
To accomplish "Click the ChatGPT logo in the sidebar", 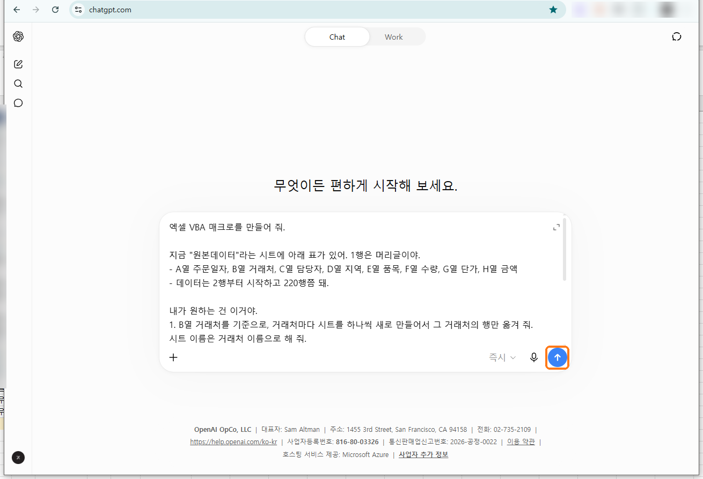I will [18, 36].
